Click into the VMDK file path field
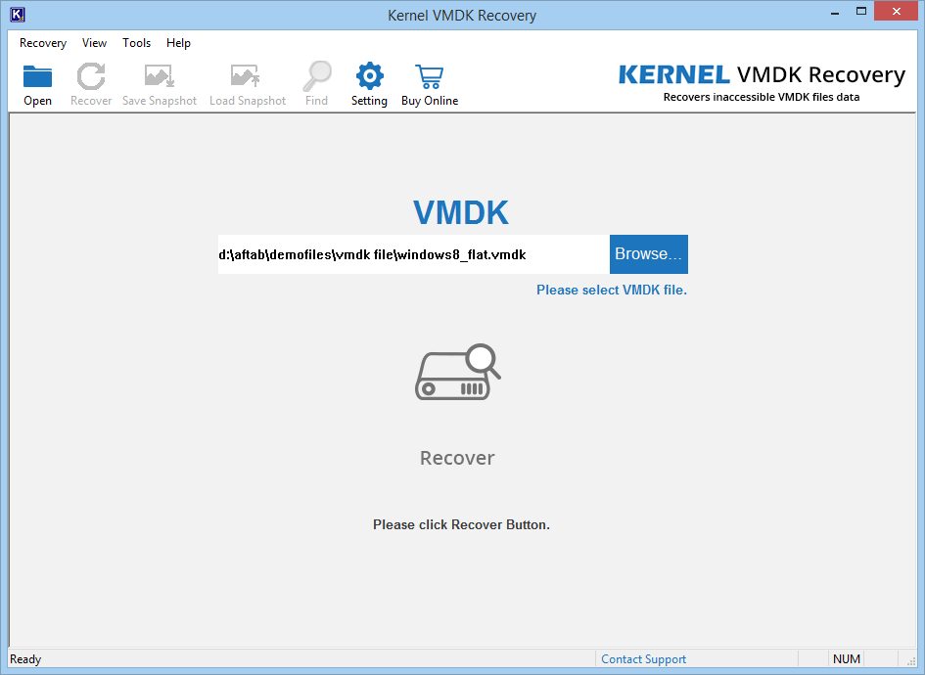The image size is (925, 675). 413,254
